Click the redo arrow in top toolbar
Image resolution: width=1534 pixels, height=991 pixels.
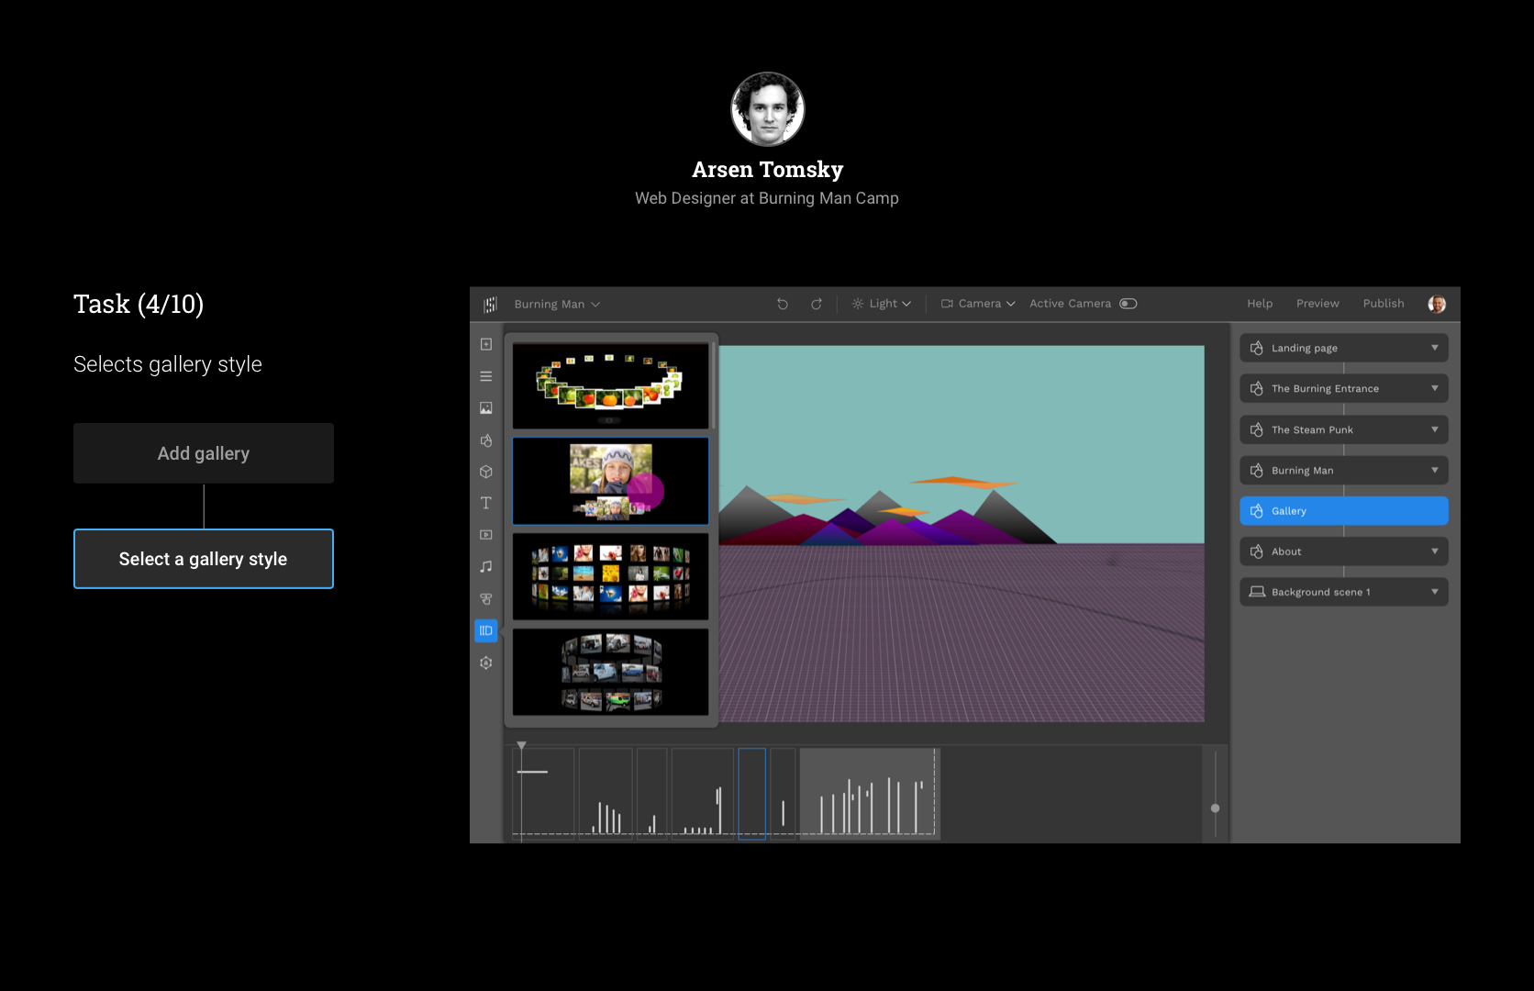[x=816, y=304]
